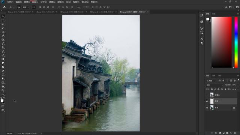
Task: Select the Rectangle shape tool
Action: (x=3, y=82)
